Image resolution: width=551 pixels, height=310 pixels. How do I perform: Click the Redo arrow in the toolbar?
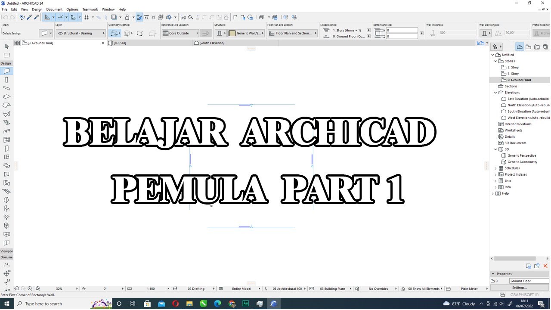point(12,17)
